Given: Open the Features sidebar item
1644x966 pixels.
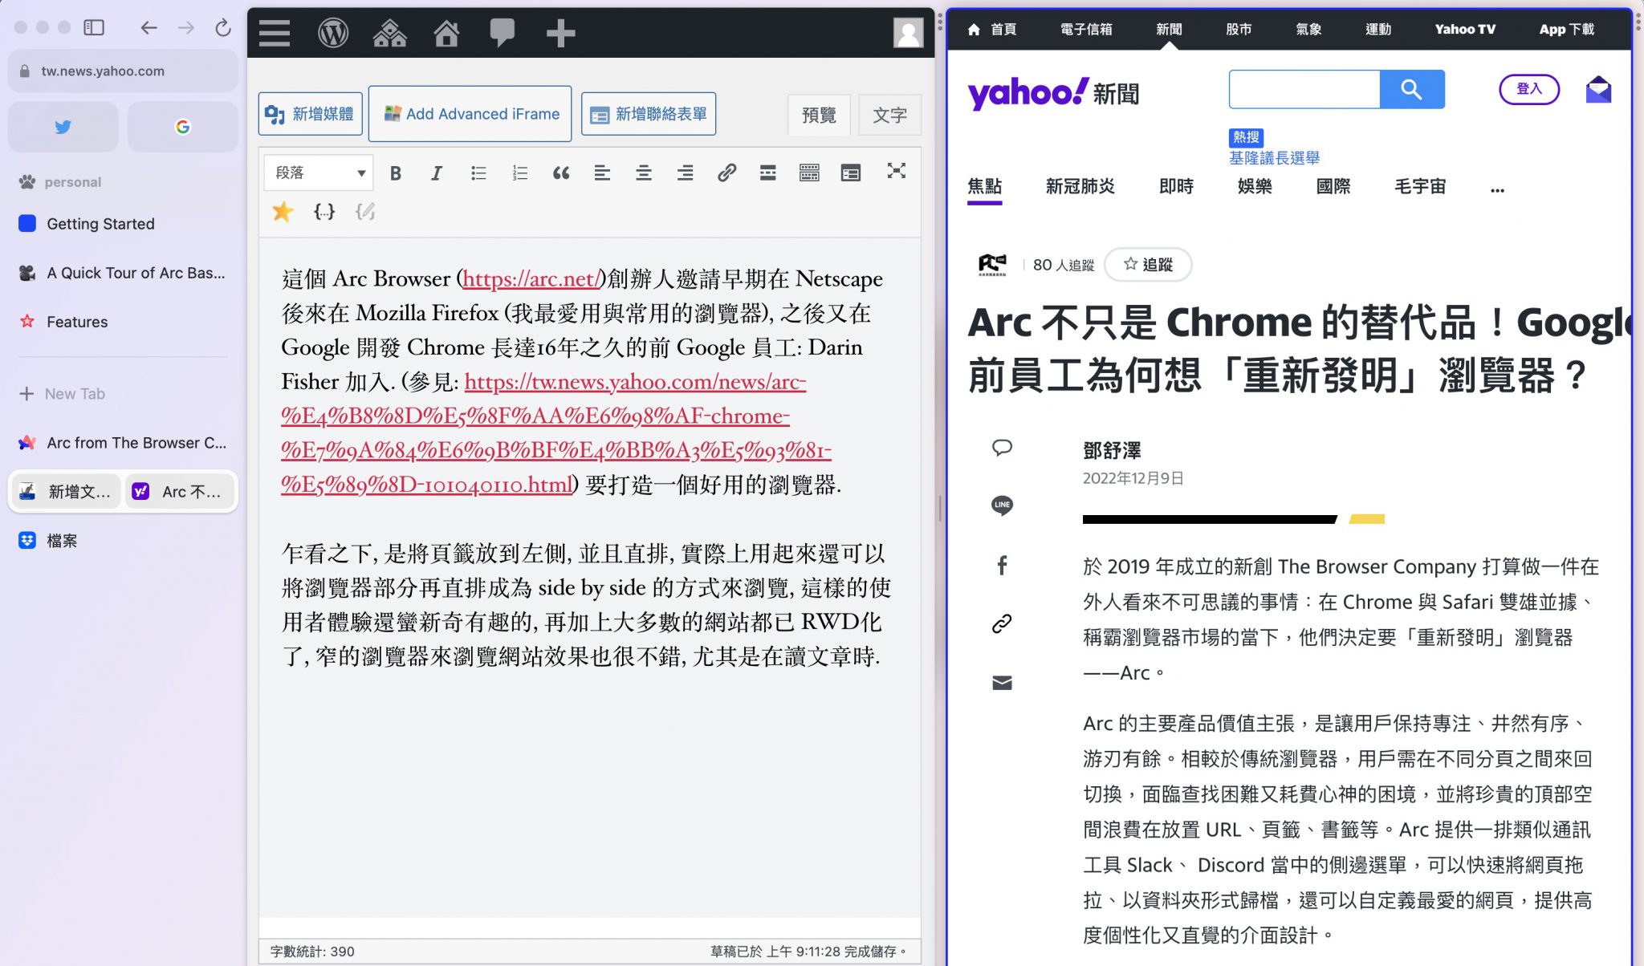Looking at the screenshot, I should click(x=123, y=322).
